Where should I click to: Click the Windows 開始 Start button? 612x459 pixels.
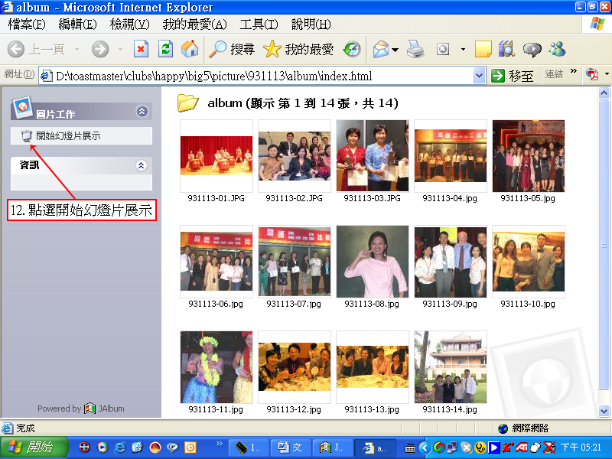point(31,447)
